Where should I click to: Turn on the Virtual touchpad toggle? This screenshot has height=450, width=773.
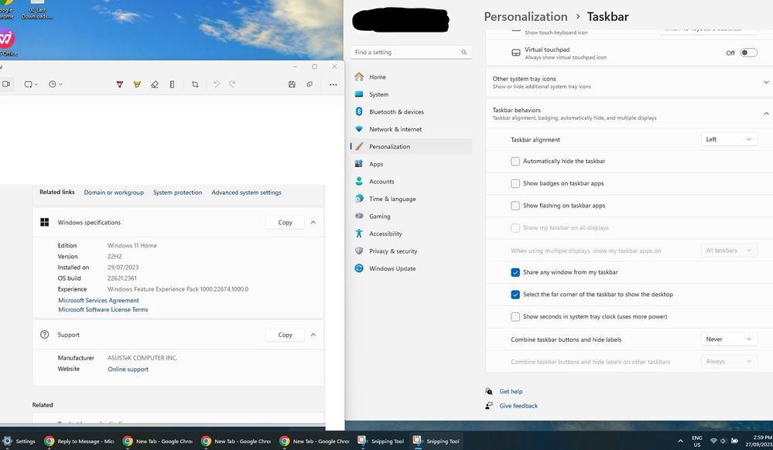(x=747, y=53)
